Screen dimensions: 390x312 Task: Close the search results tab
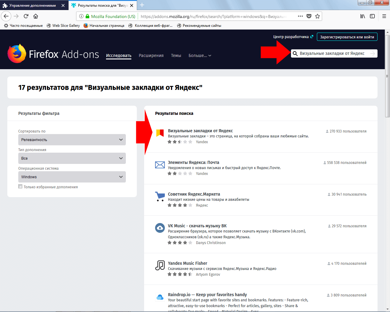(x=132, y=5)
